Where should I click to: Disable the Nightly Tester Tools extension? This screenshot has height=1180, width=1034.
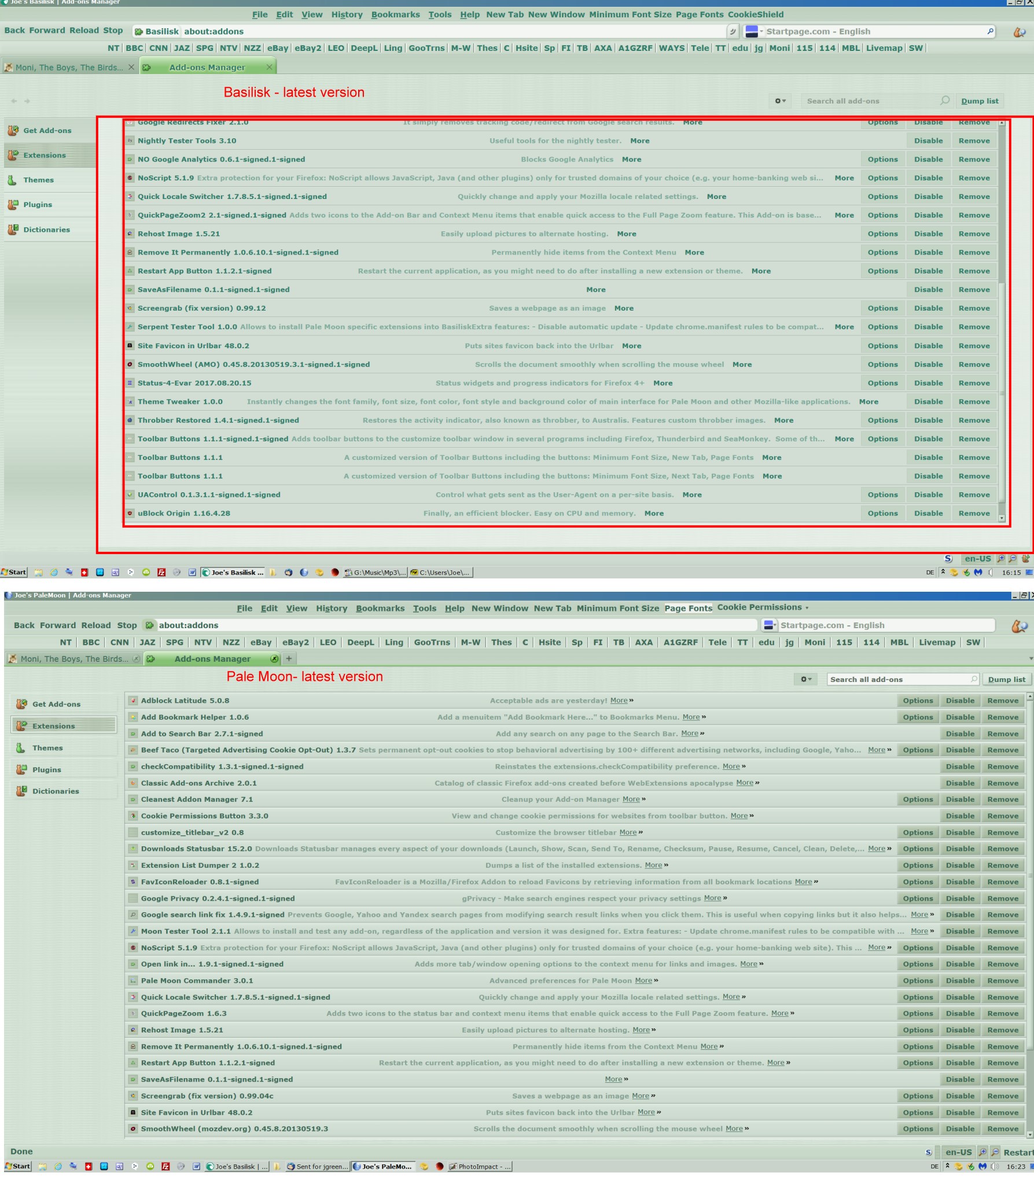click(928, 141)
